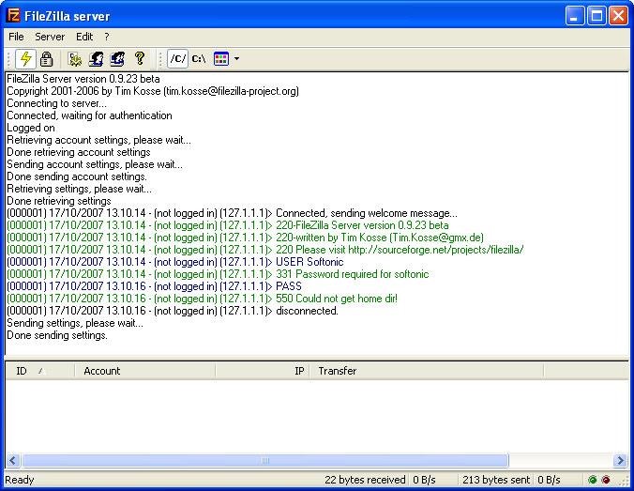Click the green status indicator light

(x=593, y=480)
